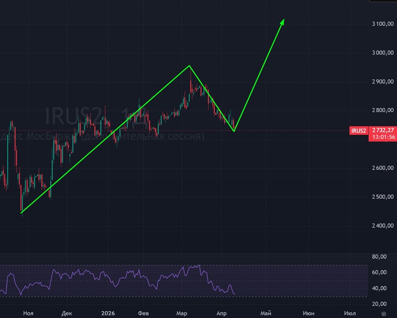The width and height of the screenshot is (397, 318).
Task: Select the 2 900,00 price scale mark
Action: tap(383, 81)
